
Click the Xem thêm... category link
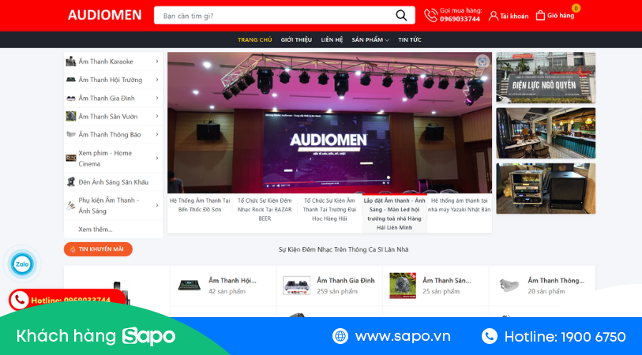point(96,229)
